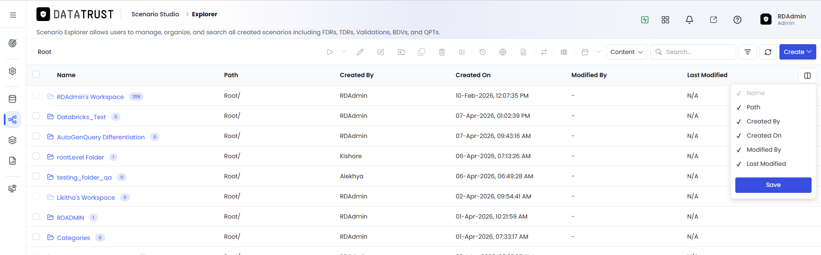Screen dimensions: 821x255
Task: Check the Databricks_Test row checkbox
Action: point(36,116)
